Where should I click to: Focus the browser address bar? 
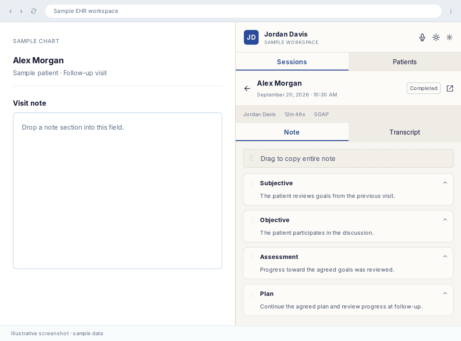[243, 11]
